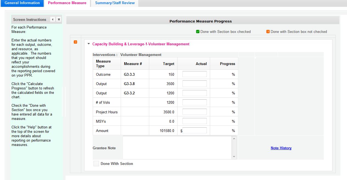Collapse Capacity Building & Leverage section triangle
347x180 pixels.
[x=89, y=44]
